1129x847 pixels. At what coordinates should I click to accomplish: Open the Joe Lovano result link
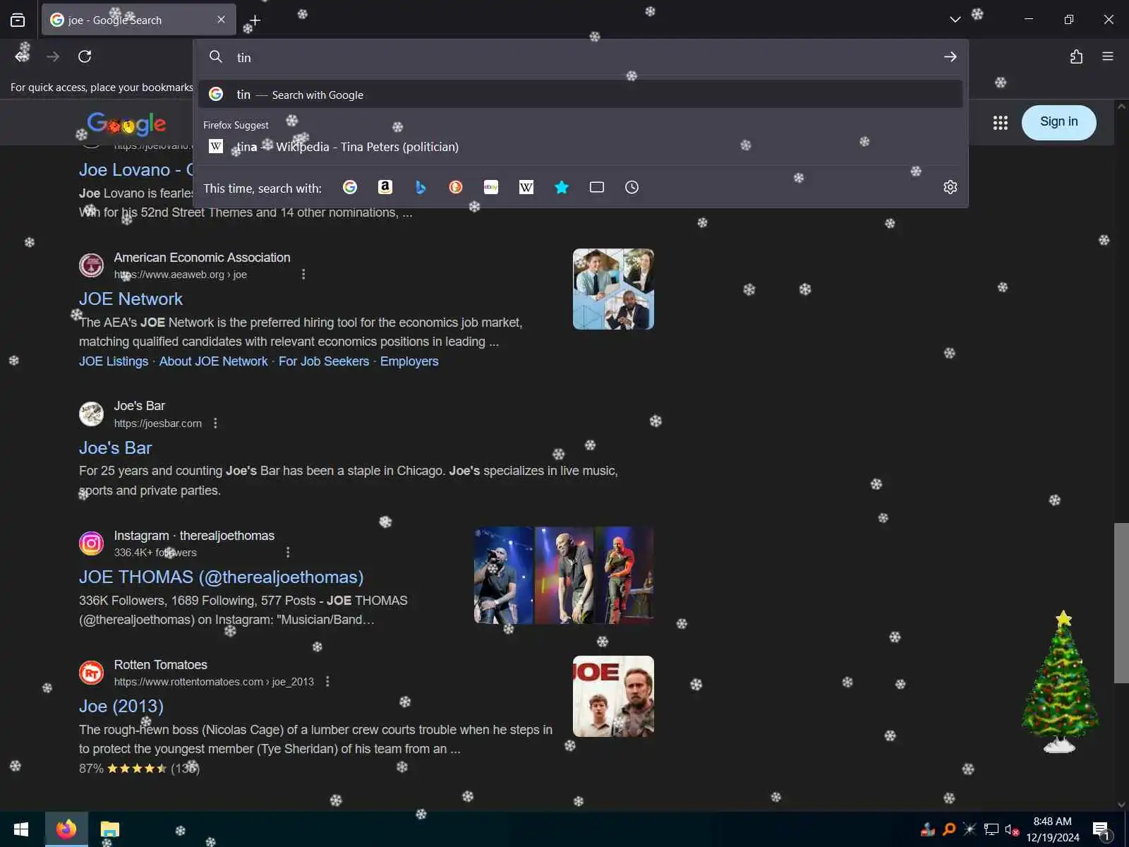tap(135, 170)
